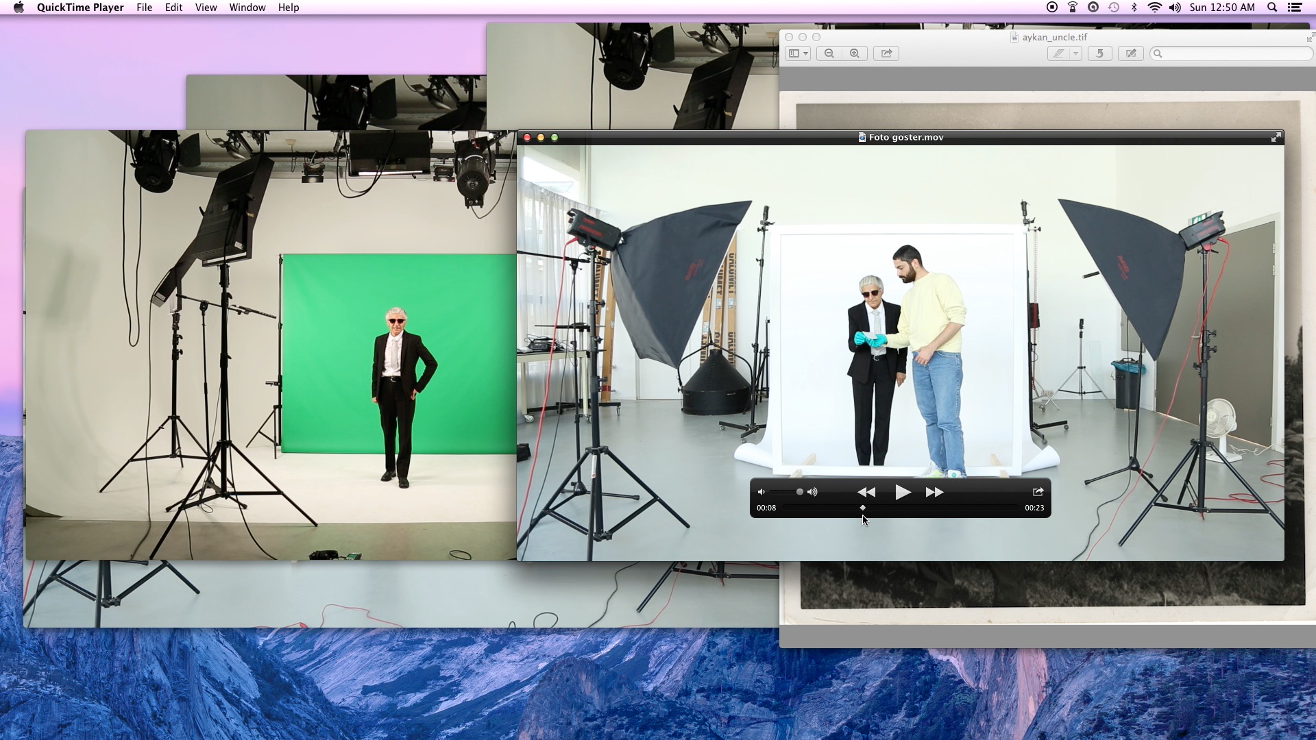The image size is (1316, 740).
Task: Open the highlight color dropdown arrow in Preview
Action: pos(1076,53)
